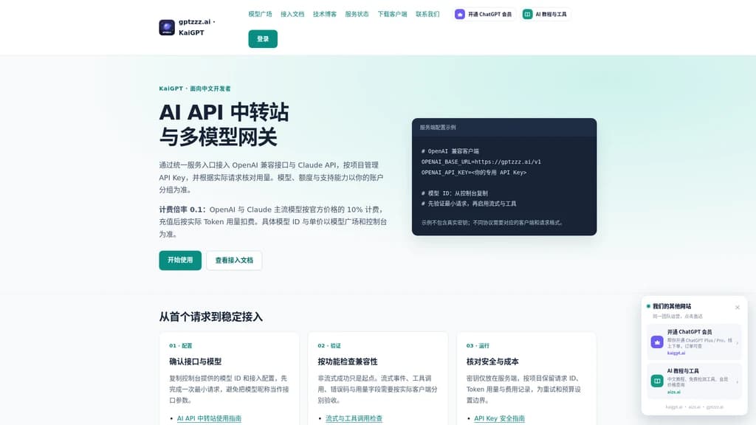Open the AI API 中转站使用指南 link
The width and height of the screenshot is (756, 425).
coord(209,418)
